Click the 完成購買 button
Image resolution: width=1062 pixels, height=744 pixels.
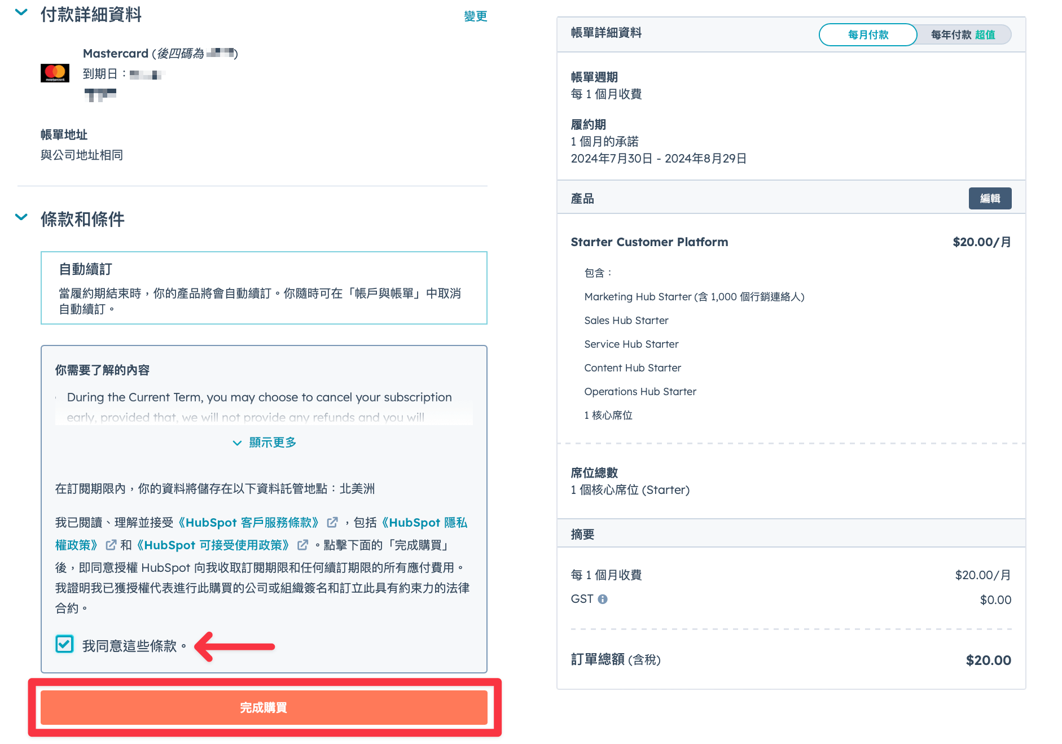coord(264,707)
